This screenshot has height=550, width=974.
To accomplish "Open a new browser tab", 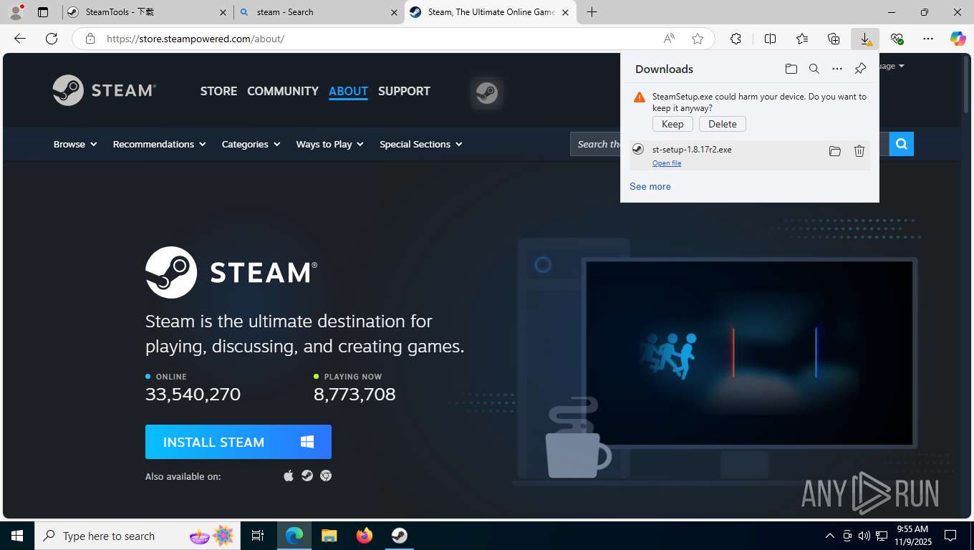I will 592,12.
